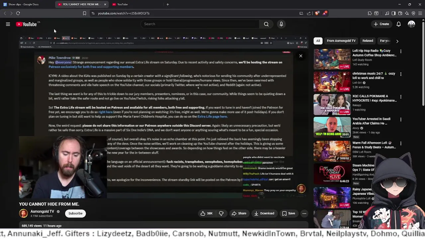Dislike the video with thumbs down
The height and width of the screenshot is (239, 425).
pyautogui.click(x=221, y=213)
